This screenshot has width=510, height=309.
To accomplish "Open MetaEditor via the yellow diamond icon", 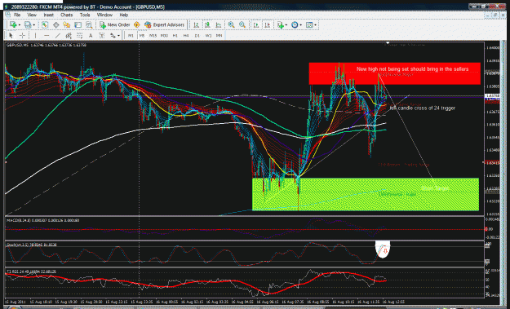I will 137,24.
